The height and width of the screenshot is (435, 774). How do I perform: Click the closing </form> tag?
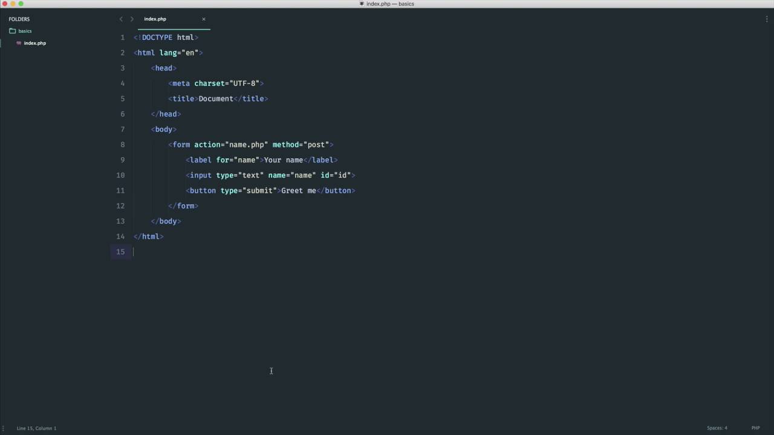point(183,206)
